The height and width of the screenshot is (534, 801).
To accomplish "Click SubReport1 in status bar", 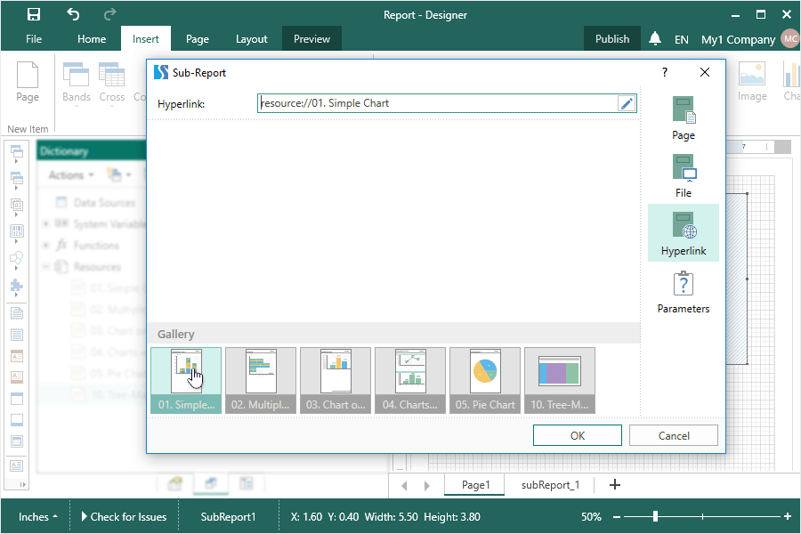I will [228, 516].
